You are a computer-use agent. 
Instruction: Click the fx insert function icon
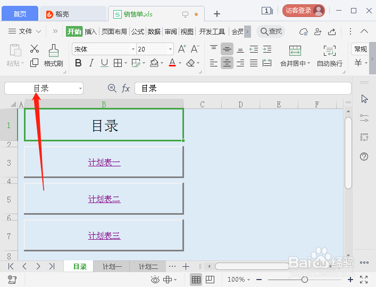point(126,88)
